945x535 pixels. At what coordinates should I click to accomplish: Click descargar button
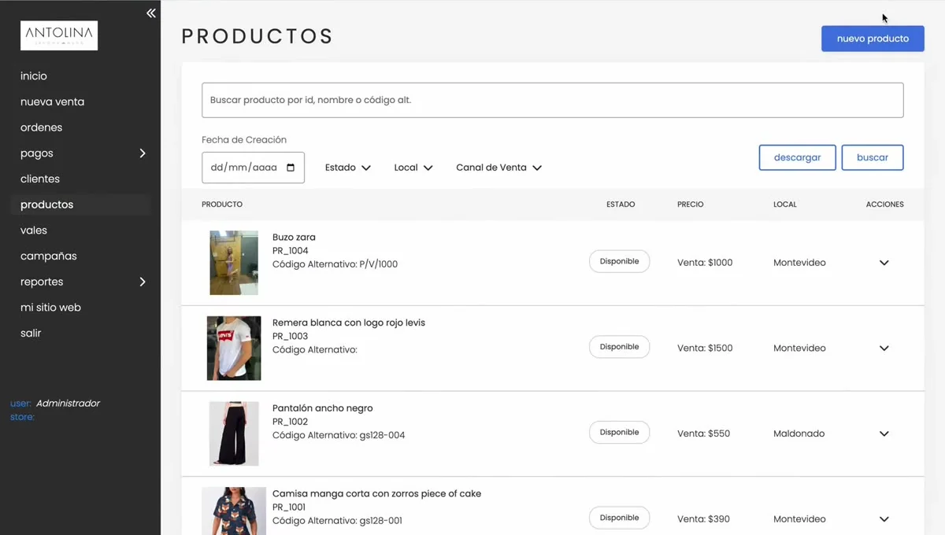797,157
